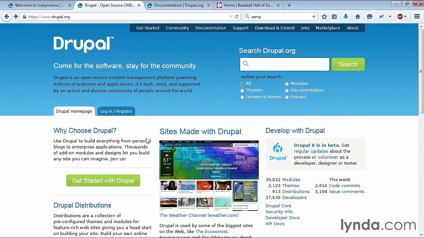Click the magnifier icon in browser search box

(247, 17)
